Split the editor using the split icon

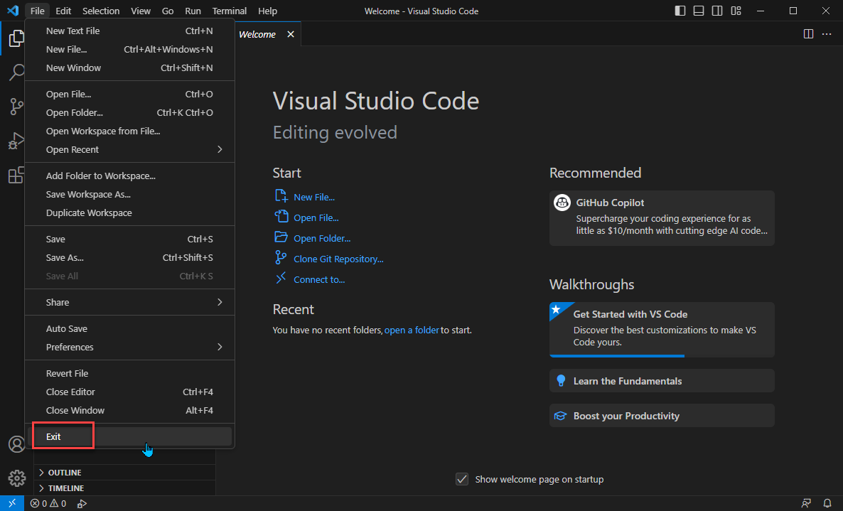(x=808, y=33)
